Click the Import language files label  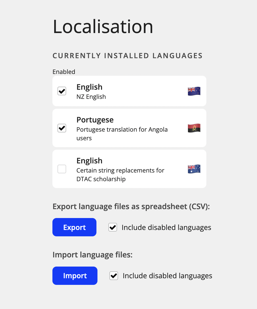tap(92, 255)
